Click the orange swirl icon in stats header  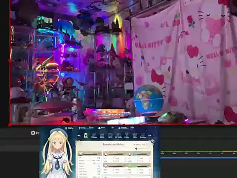(106, 154)
